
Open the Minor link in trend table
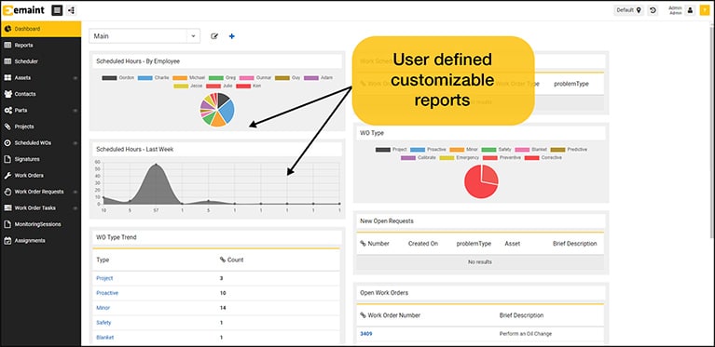coord(103,308)
